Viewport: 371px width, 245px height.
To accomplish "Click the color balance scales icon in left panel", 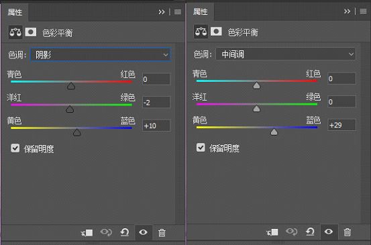I will click(15, 32).
